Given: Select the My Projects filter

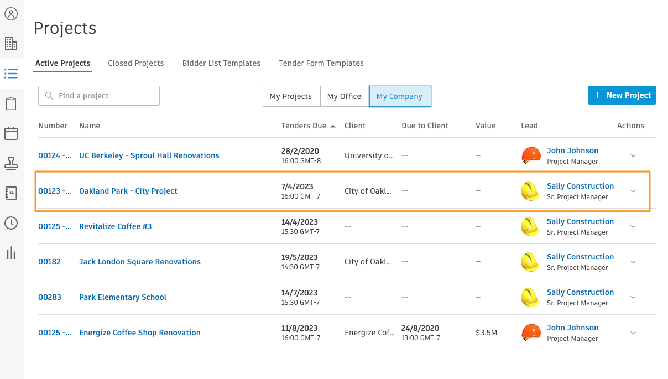Looking at the screenshot, I should tap(291, 96).
